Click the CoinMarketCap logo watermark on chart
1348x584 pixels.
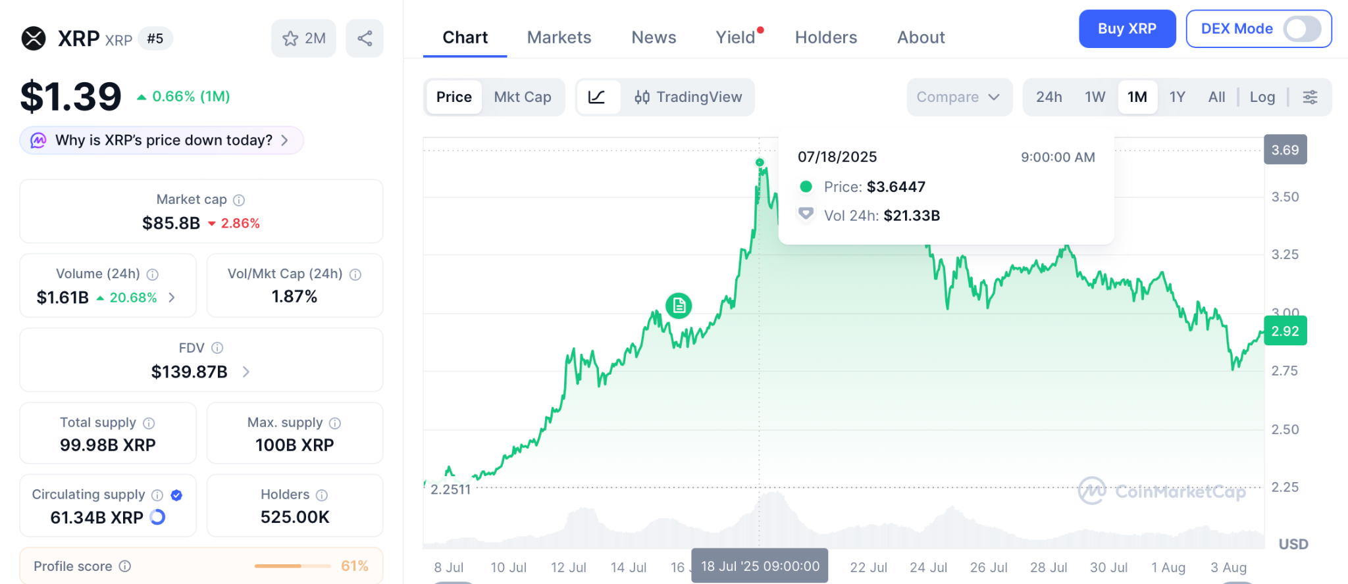[x=1162, y=490]
